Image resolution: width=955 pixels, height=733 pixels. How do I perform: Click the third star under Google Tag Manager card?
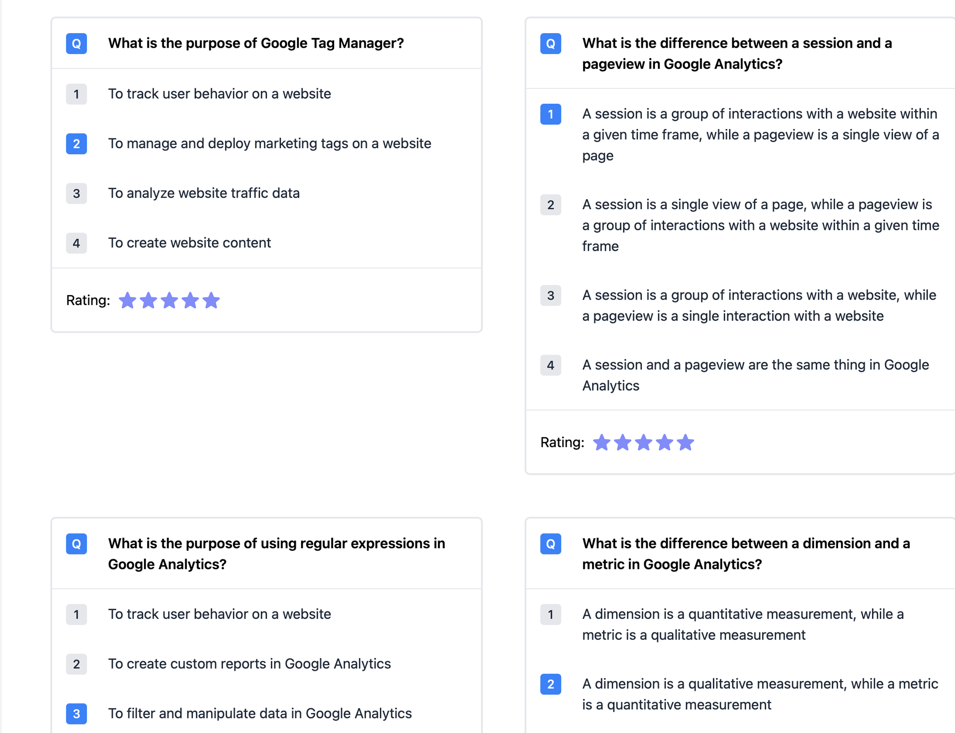pos(169,300)
